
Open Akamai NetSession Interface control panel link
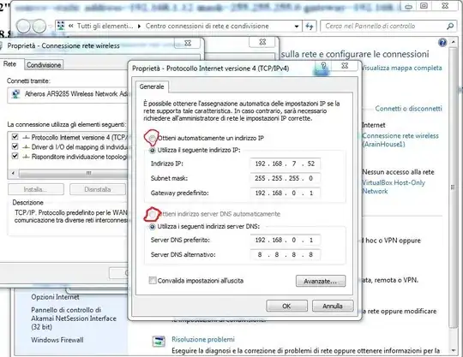coord(74,318)
